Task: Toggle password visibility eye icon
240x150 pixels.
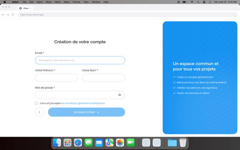Action: (x=120, y=95)
